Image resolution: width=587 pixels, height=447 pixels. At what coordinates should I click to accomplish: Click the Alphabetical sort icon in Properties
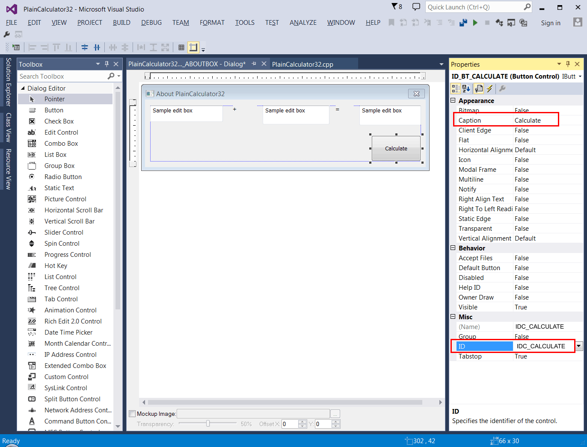point(466,88)
